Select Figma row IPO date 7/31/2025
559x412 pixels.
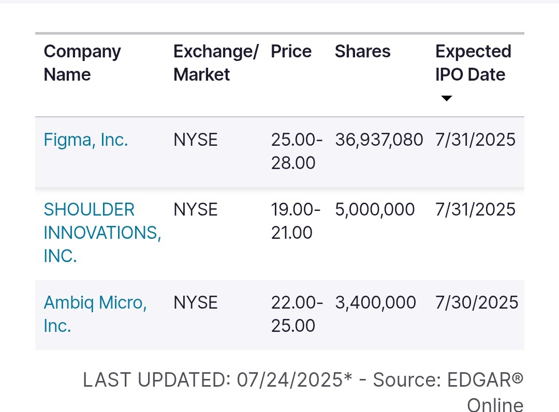pos(475,140)
